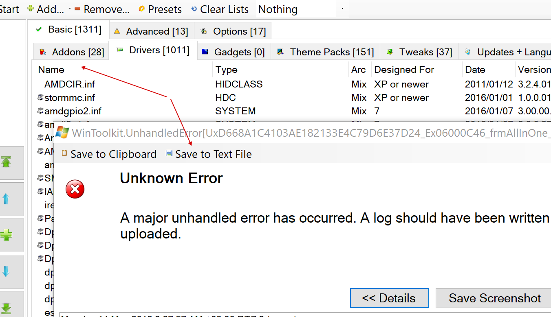Click the HIDCLASS type cell
551x317 pixels.
(239, 84)
